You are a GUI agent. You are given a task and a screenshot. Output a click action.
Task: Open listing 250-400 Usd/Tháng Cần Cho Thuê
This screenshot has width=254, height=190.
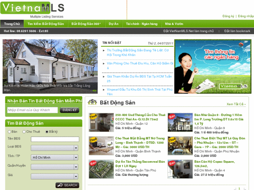pyautogui.click(x=140, y=117)
